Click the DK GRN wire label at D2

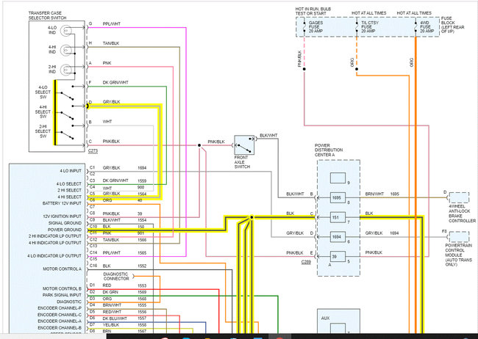coord(110,292)
